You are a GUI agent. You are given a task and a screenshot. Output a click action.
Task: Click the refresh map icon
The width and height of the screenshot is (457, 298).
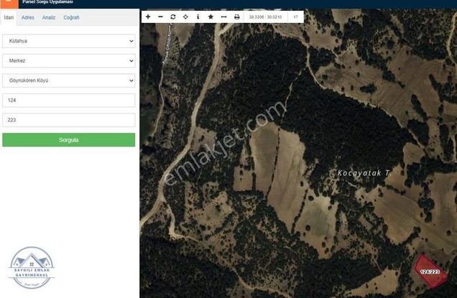click(173, 17)
